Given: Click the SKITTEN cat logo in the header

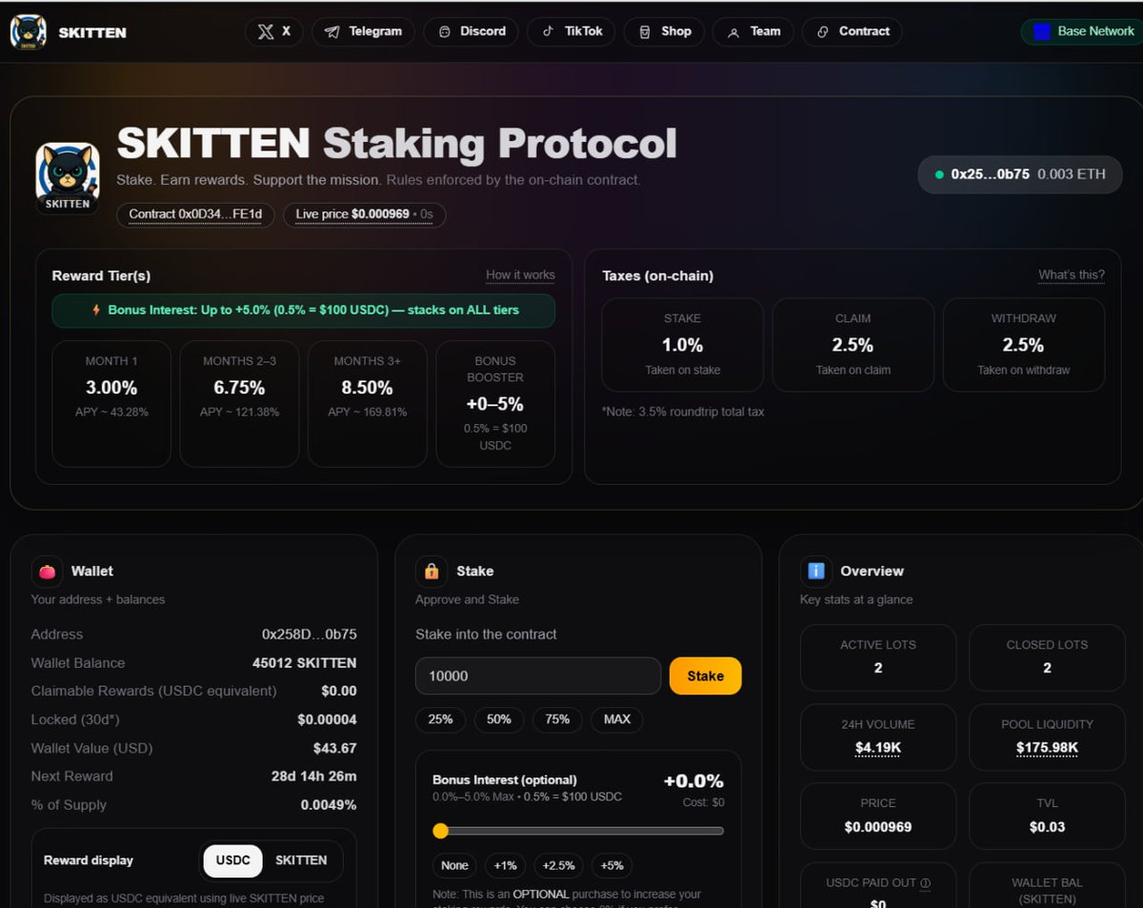Looking at the screenshot, I should (28, 31).
